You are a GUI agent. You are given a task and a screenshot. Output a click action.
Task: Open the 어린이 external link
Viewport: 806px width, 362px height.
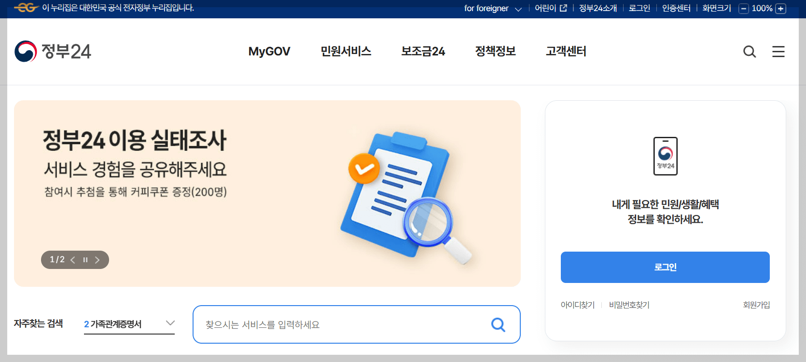pos(551,8)
